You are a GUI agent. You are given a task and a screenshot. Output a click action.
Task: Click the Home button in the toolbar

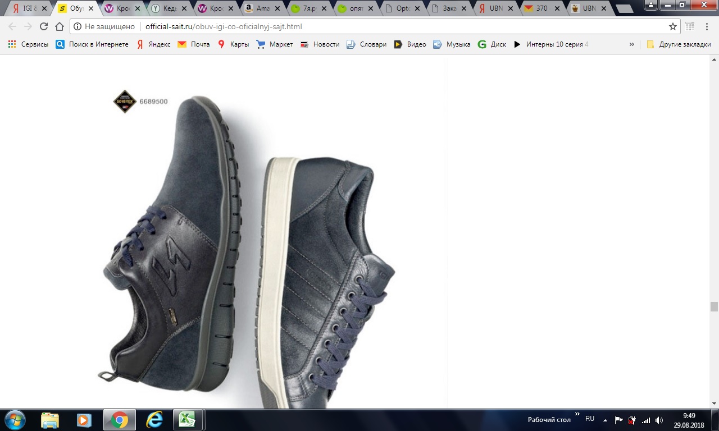pyautogui.click(x=60, y=26)
